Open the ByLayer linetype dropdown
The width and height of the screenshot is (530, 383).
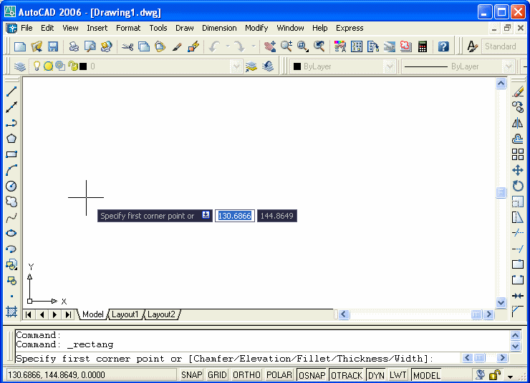(508, 66)
